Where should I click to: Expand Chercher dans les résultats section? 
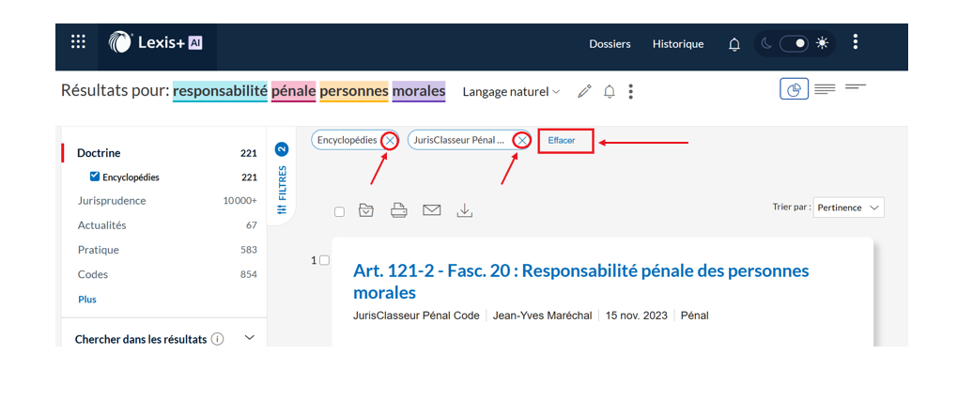[249, 338]
